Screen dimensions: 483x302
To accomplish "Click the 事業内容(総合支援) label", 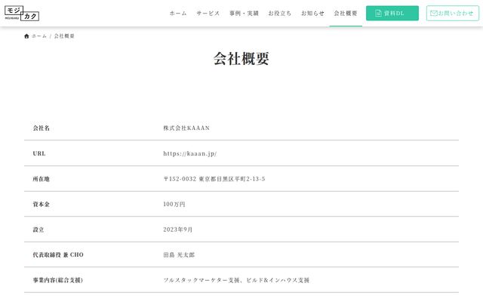I will [x=58, y=280].
